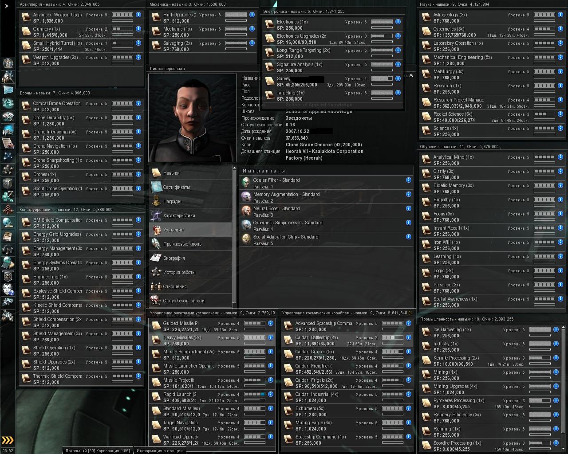Show info for Salvaging skill
Viewport: 568px width, 454px height.
pos(252,43)
